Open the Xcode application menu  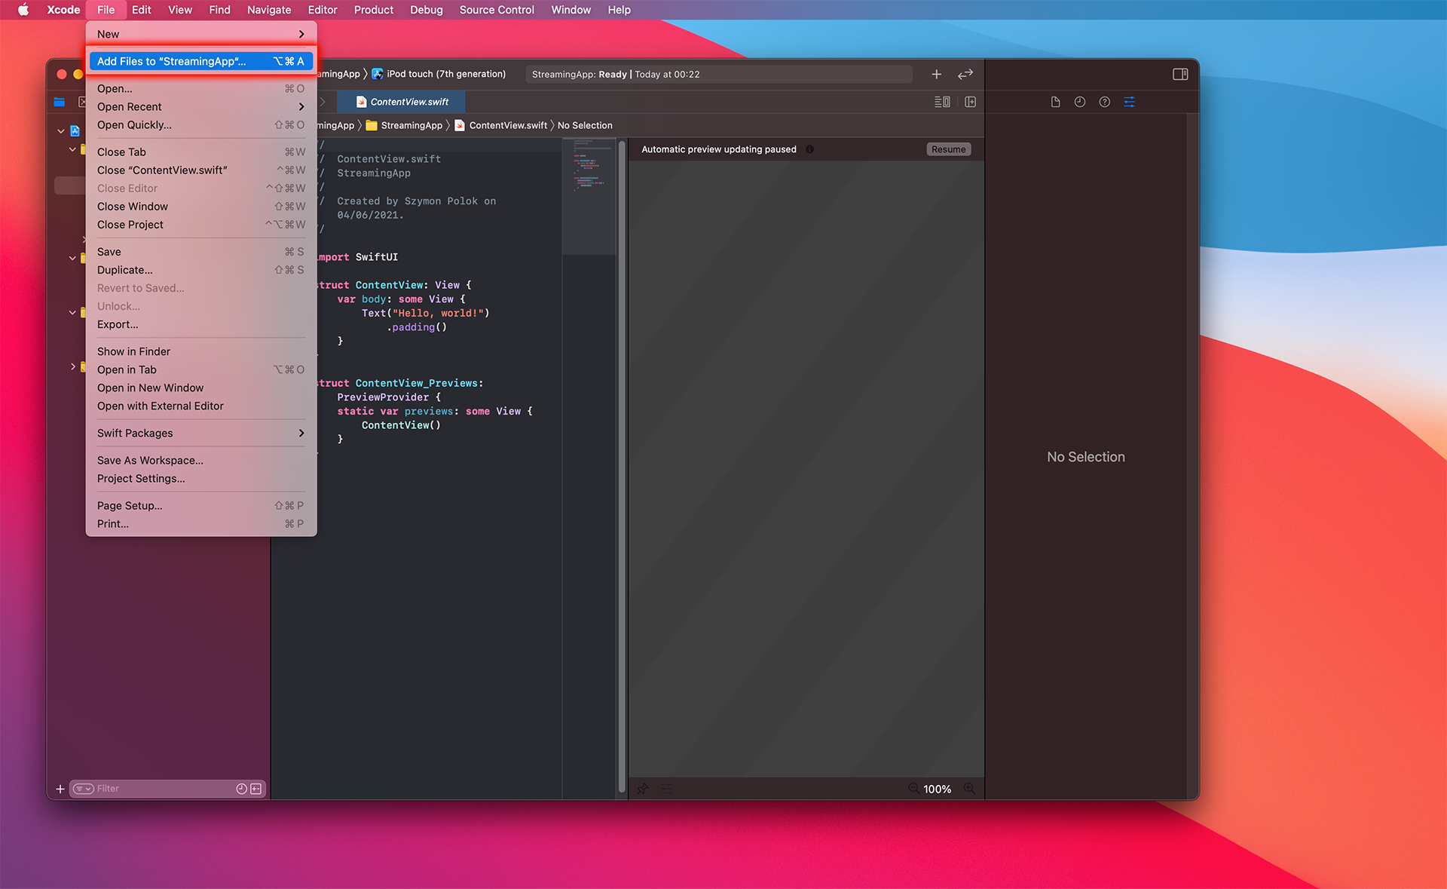tap(63, 10)
